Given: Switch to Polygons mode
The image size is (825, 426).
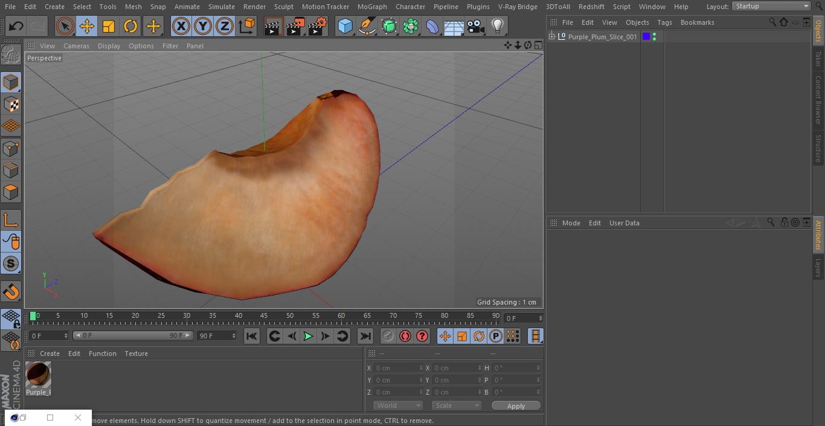Looking at the screenshot, I should pyautogui.click(x=11, y=192).
